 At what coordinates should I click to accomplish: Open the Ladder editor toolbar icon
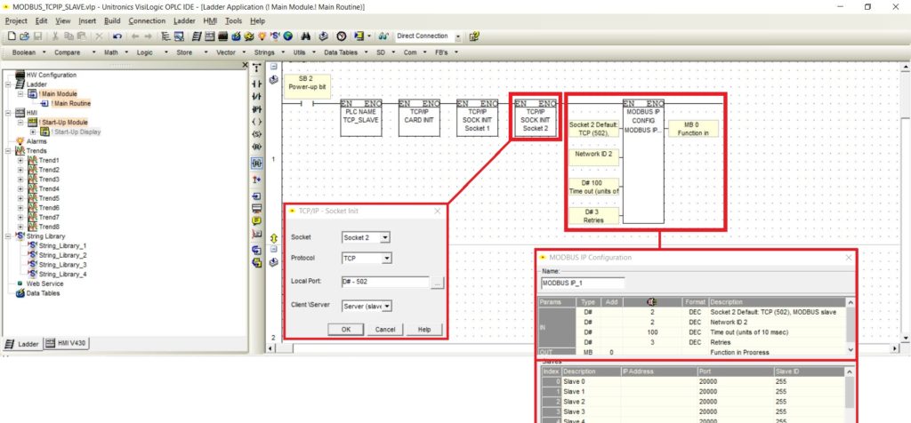click(x=196, y=36)
